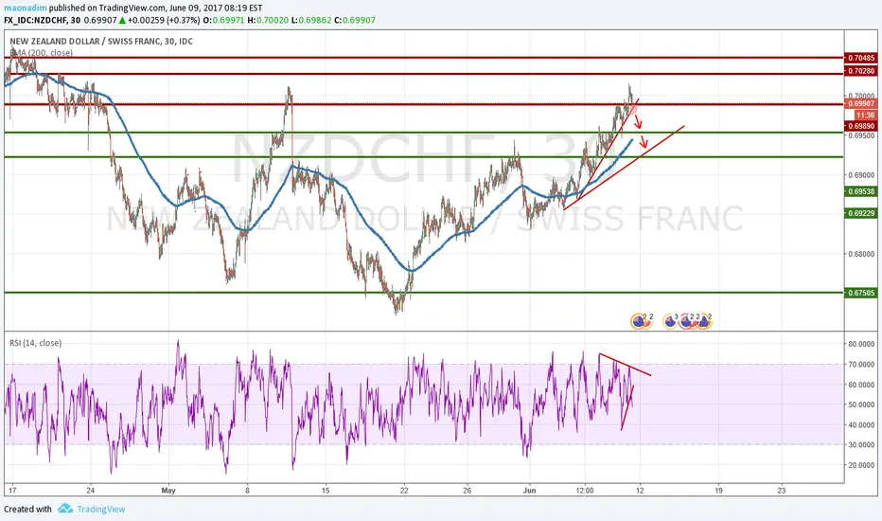Select the 0.70280 red price label
The image size is (882, 521).
click(861, 71)
